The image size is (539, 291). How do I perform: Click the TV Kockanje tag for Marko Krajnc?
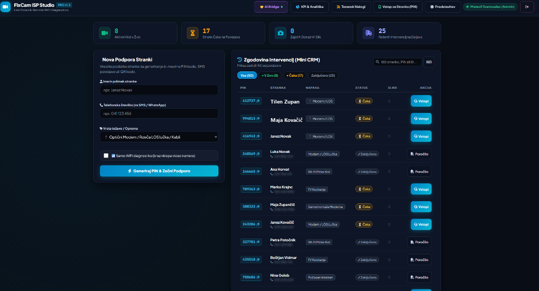(x=316, y=190)
